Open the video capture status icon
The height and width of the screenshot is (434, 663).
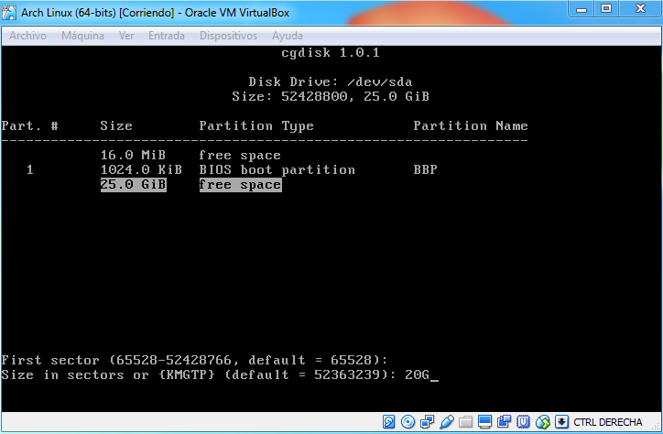click(x=505, y=422)
